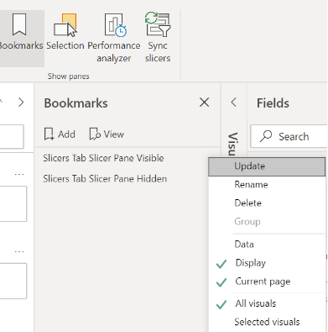Close the Bookmarks pane
This screenshot has width=328, height=332.
pyautogui.click(x=205, y=103)
